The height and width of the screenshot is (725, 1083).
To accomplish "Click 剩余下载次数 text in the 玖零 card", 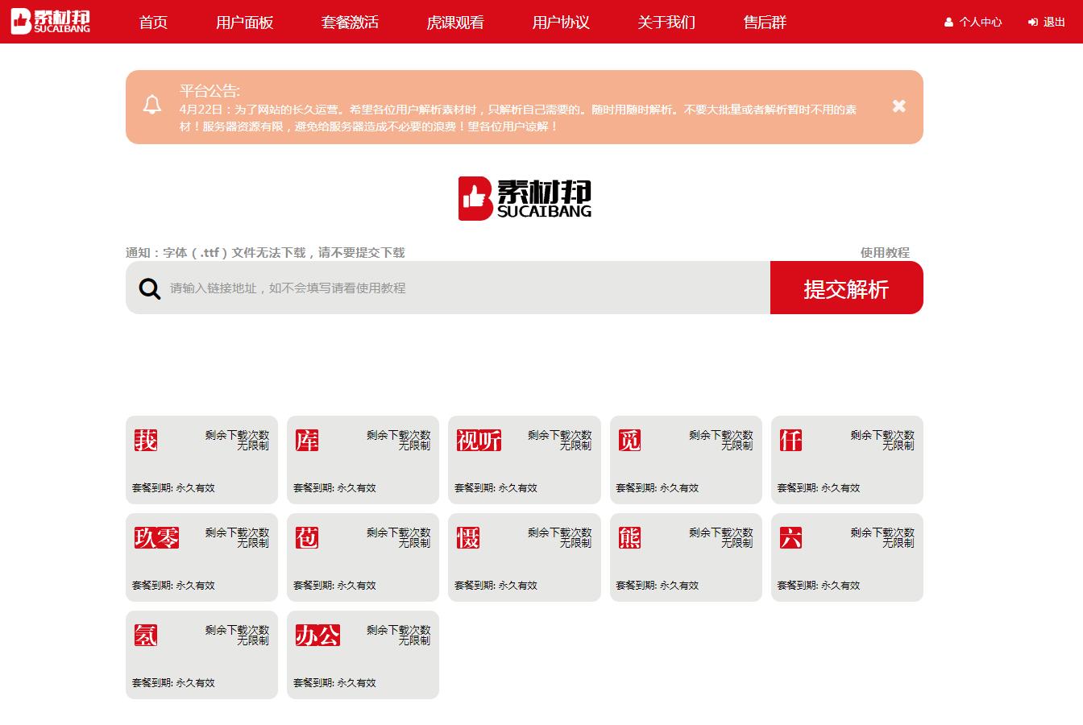I will pyautogui.click(x=237, y=532).
